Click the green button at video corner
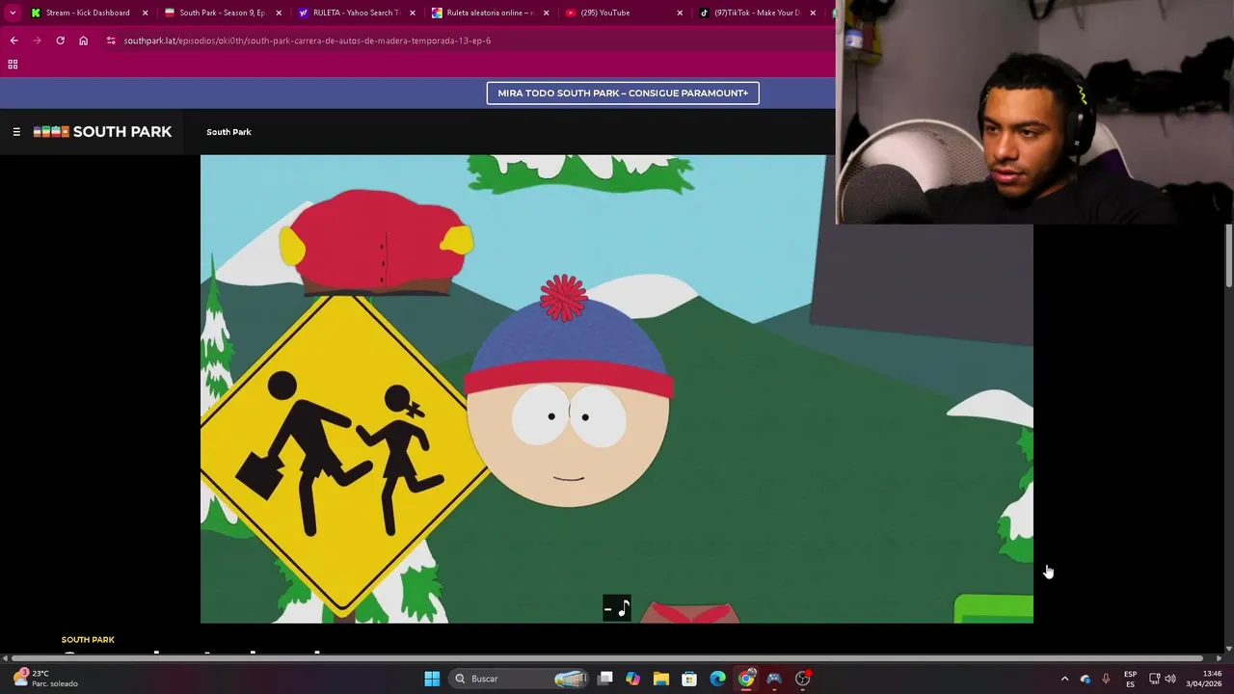The height and width of the screenshot is (694, 1234). [x=993, y=609]
